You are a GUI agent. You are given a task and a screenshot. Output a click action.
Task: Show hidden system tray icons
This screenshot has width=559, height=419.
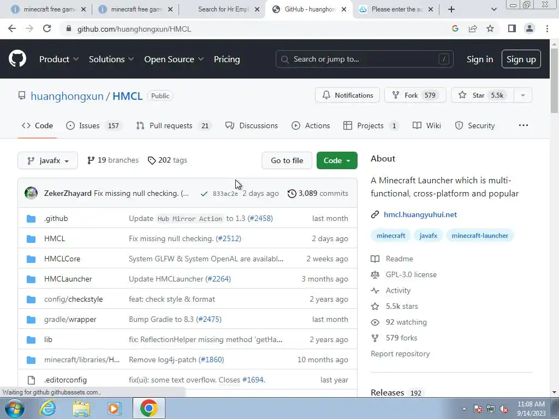pyautogui.click(x=464, y=409)
